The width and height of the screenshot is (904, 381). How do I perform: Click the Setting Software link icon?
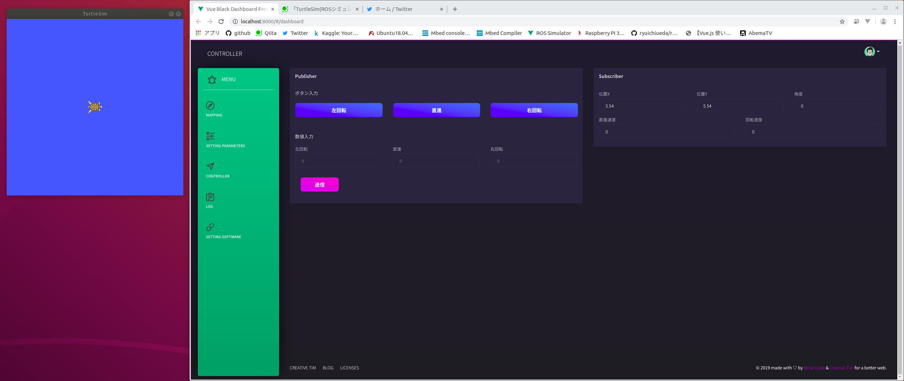click(209, 227)
